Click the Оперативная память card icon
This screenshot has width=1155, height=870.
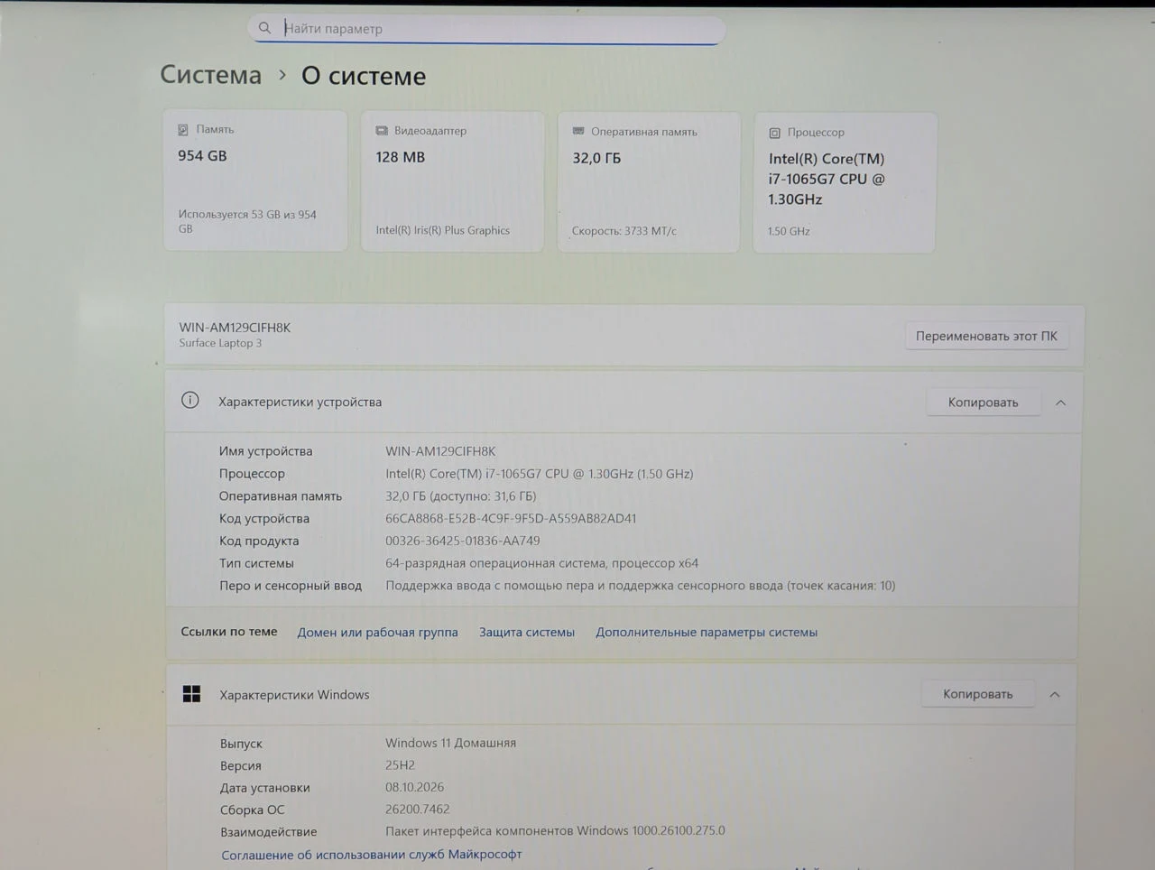point(578,132)
